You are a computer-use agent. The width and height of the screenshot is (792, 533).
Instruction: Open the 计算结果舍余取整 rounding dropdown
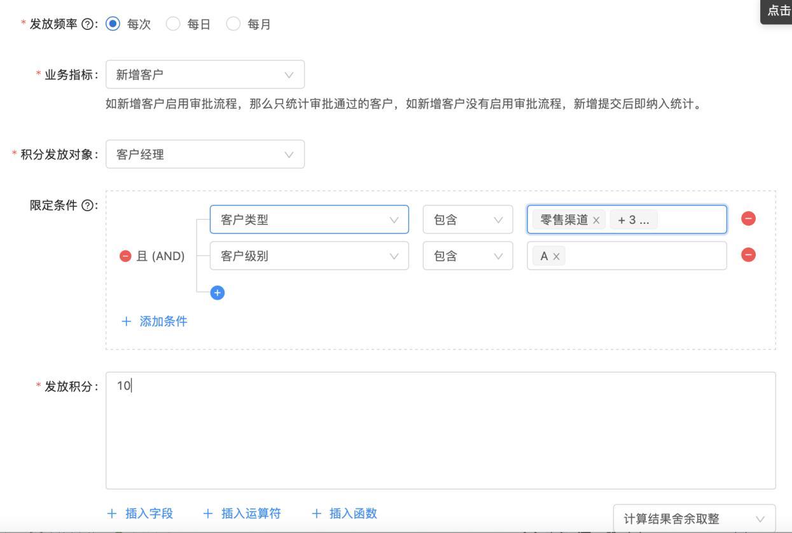(x=694, y=518)
